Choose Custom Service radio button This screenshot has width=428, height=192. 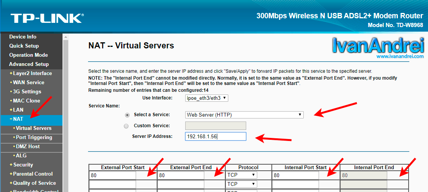point(126,126)
